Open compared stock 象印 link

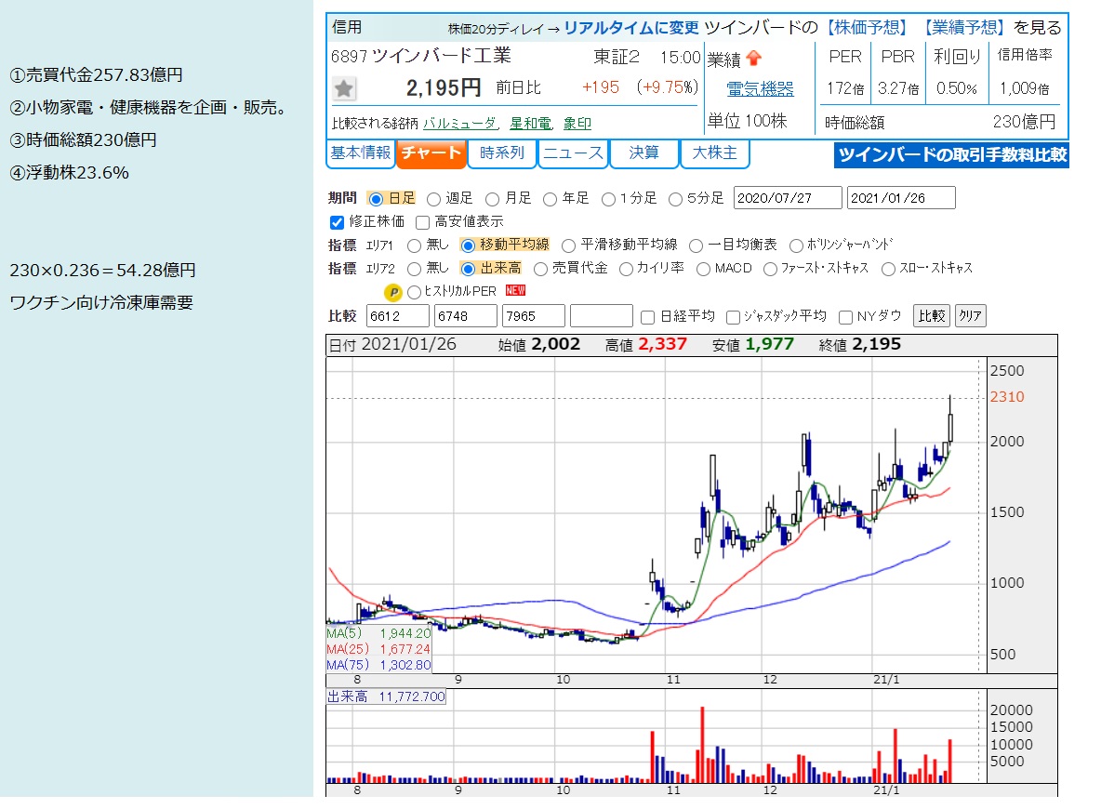pyautogui.click(x=577, y=124)
